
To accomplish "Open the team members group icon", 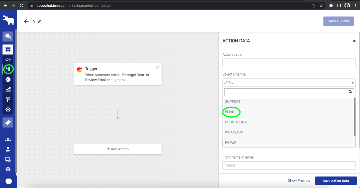I will coord(8,139).
